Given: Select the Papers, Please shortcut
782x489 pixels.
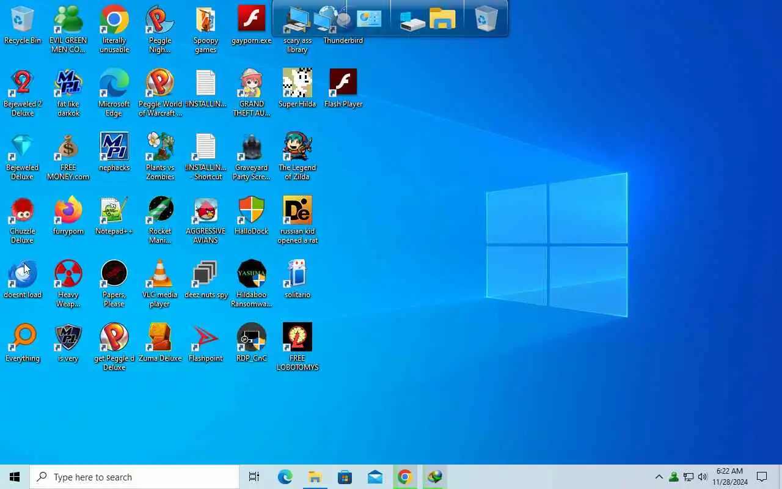Looking at the screenshot, I should (x=114, y=284).
